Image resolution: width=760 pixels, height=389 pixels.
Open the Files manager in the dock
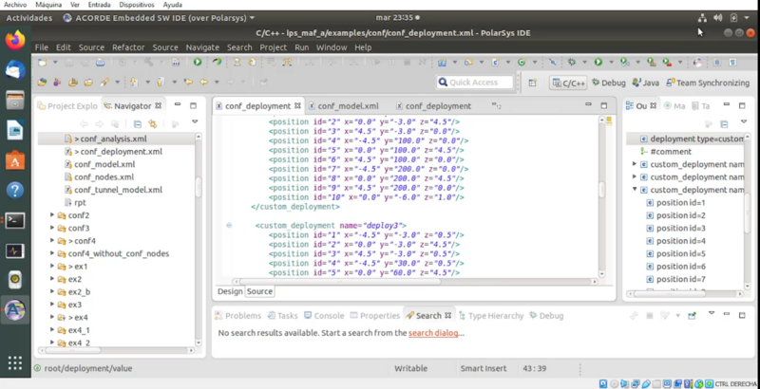point(15,102)
